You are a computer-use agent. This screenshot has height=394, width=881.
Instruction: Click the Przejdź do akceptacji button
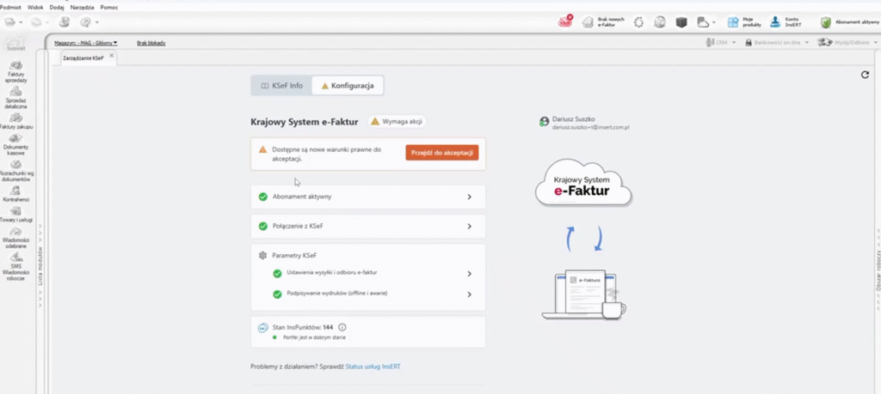(x=441, y=153)
